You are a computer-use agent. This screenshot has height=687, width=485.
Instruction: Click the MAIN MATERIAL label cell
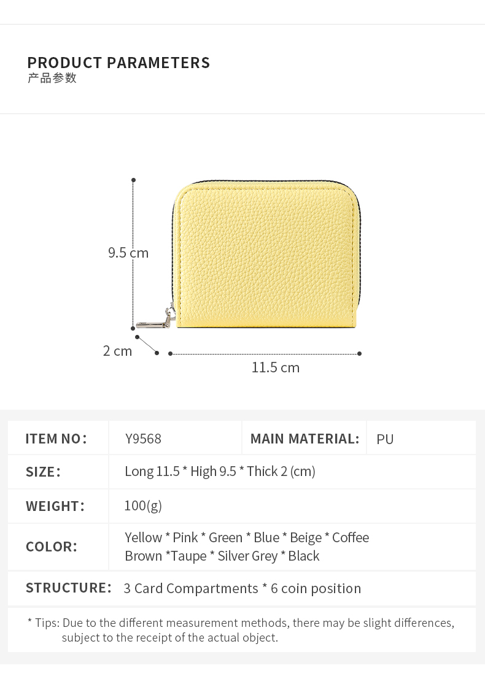tap(305, 439)
